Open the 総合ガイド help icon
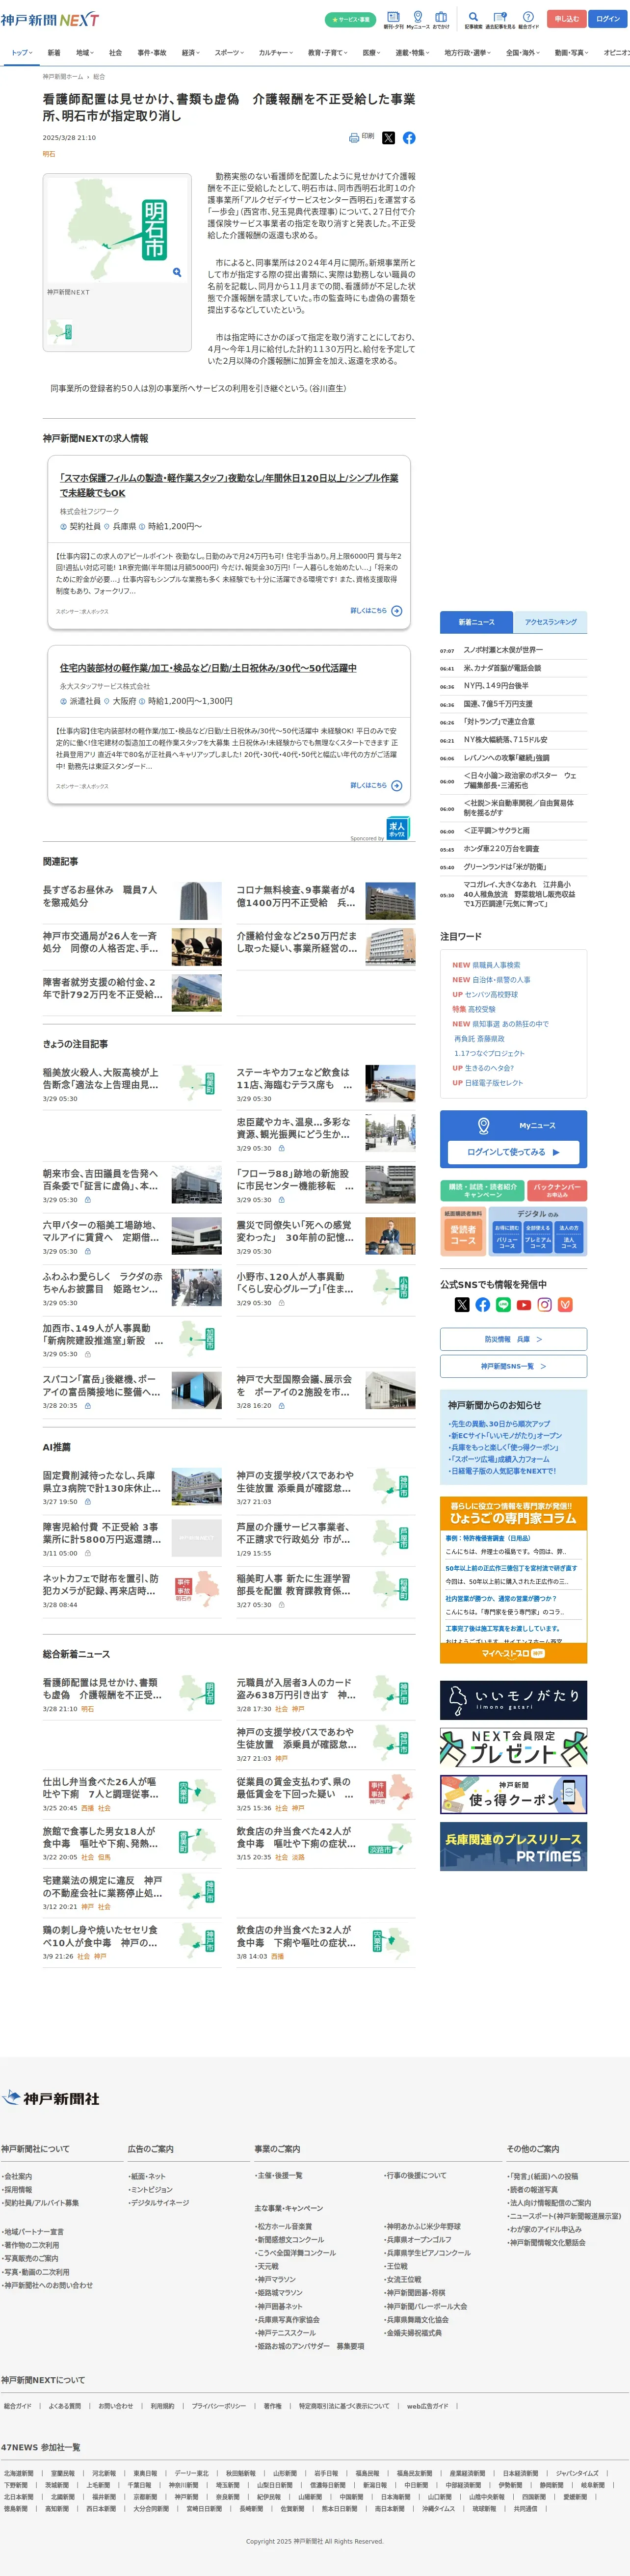Screen dimensions: 630x2576 coord(528,19)
